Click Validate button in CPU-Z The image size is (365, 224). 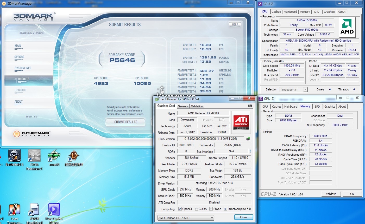(331, 194)
